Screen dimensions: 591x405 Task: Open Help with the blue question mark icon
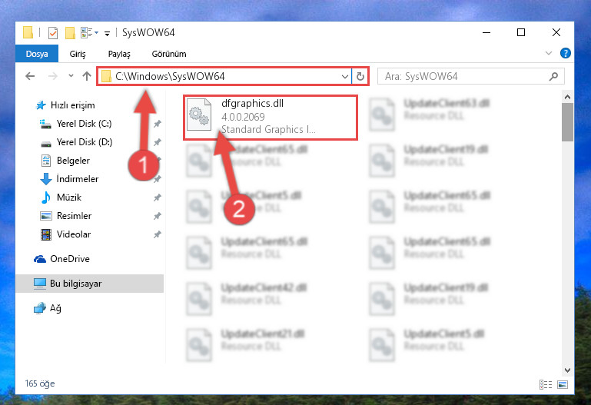(x=566, y=53)
